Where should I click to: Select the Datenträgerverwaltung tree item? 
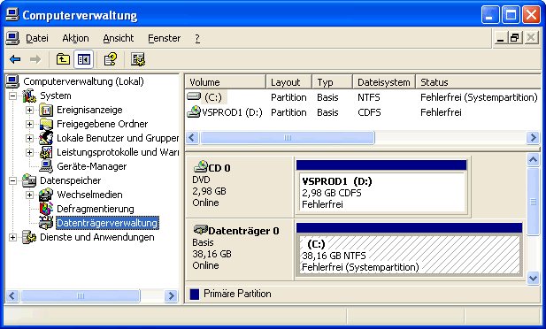click(x=107, y=223)
